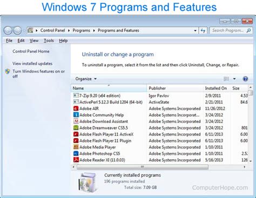Select the Adobe Dreamweaver CS5.5 name text
256x198 pixels.
(104, 128)
